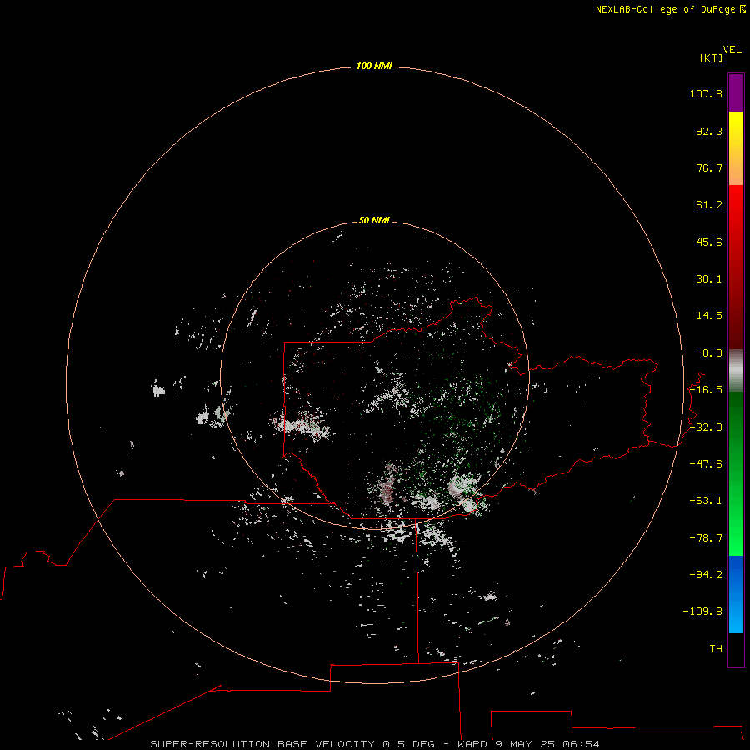Click the 14.5 velocity scale value

[x=709, y=316]
